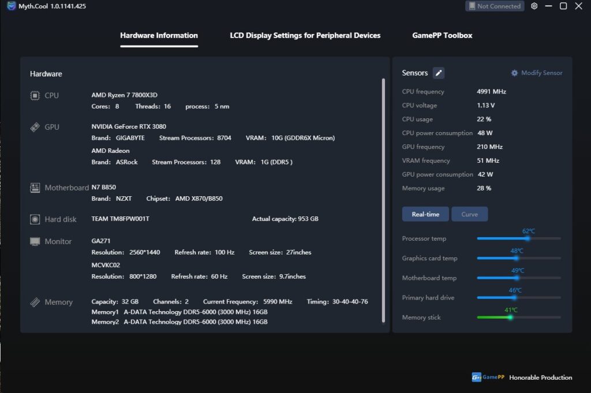Click the Memory stick icon
The width and height of the screenshot is (591, 393).
tap(35, 302)
